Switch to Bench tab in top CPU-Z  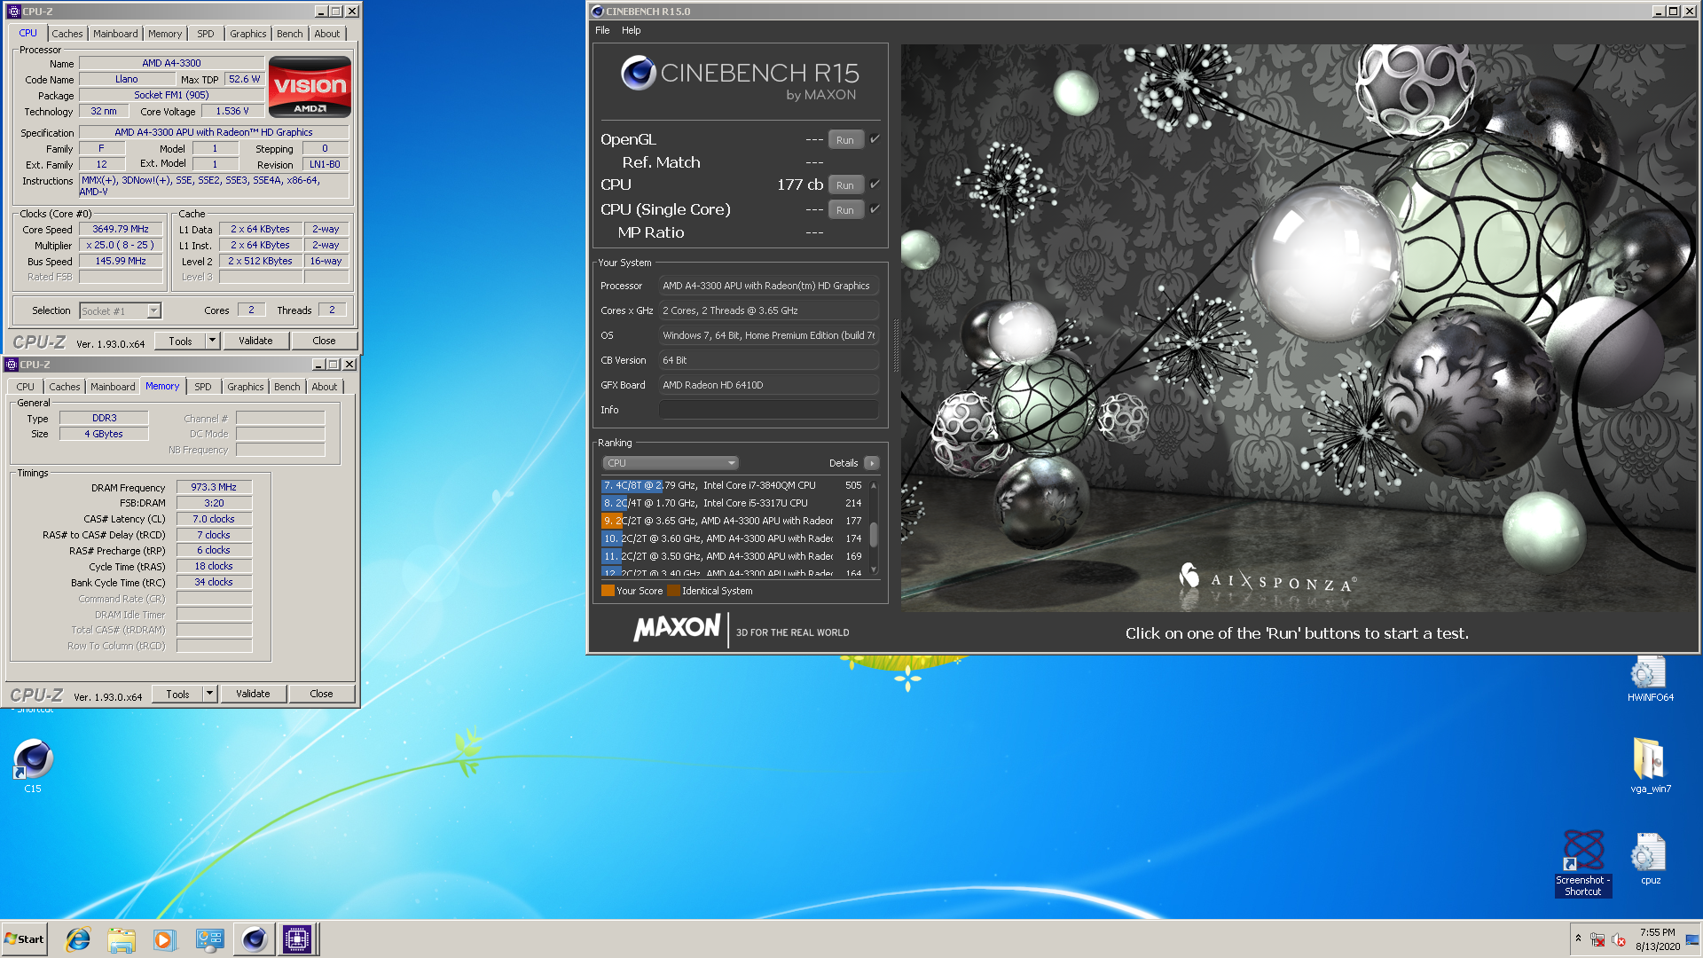click(289, 34)
